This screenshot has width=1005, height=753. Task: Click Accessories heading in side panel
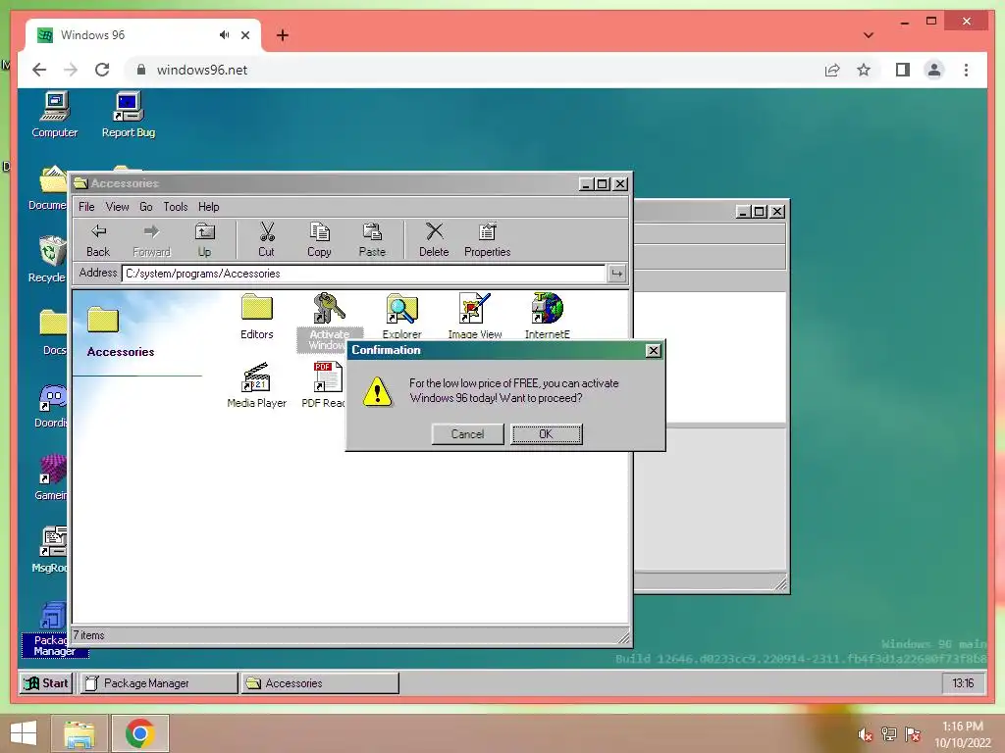pos(121,352)
